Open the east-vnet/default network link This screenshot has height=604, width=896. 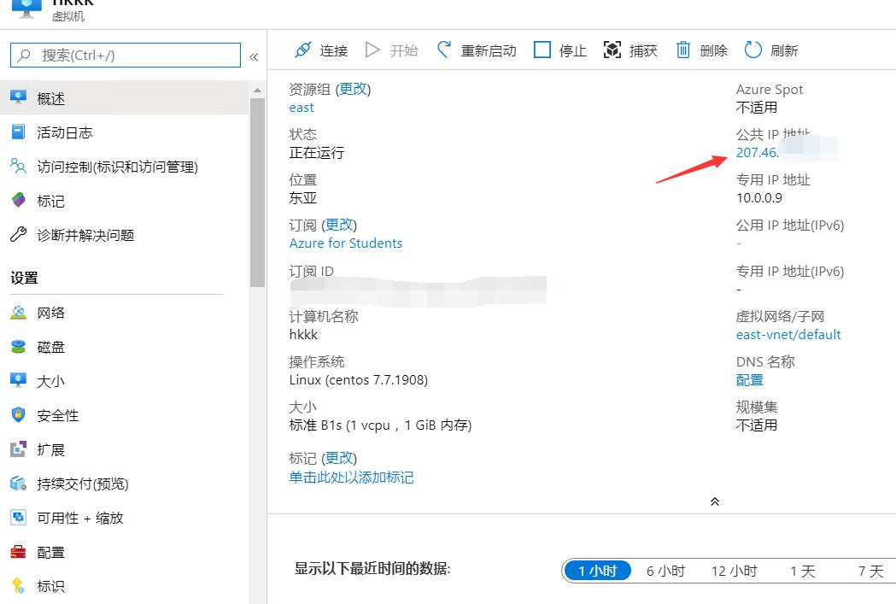pyautogui.click(x=788, y=334)
